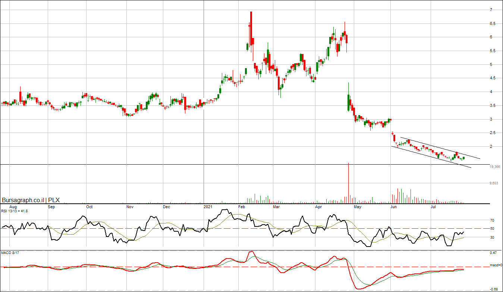Select the Jul label on time axis
This screenshot has width=503, height=292.
pyautogui.click(x=433, y=206)
